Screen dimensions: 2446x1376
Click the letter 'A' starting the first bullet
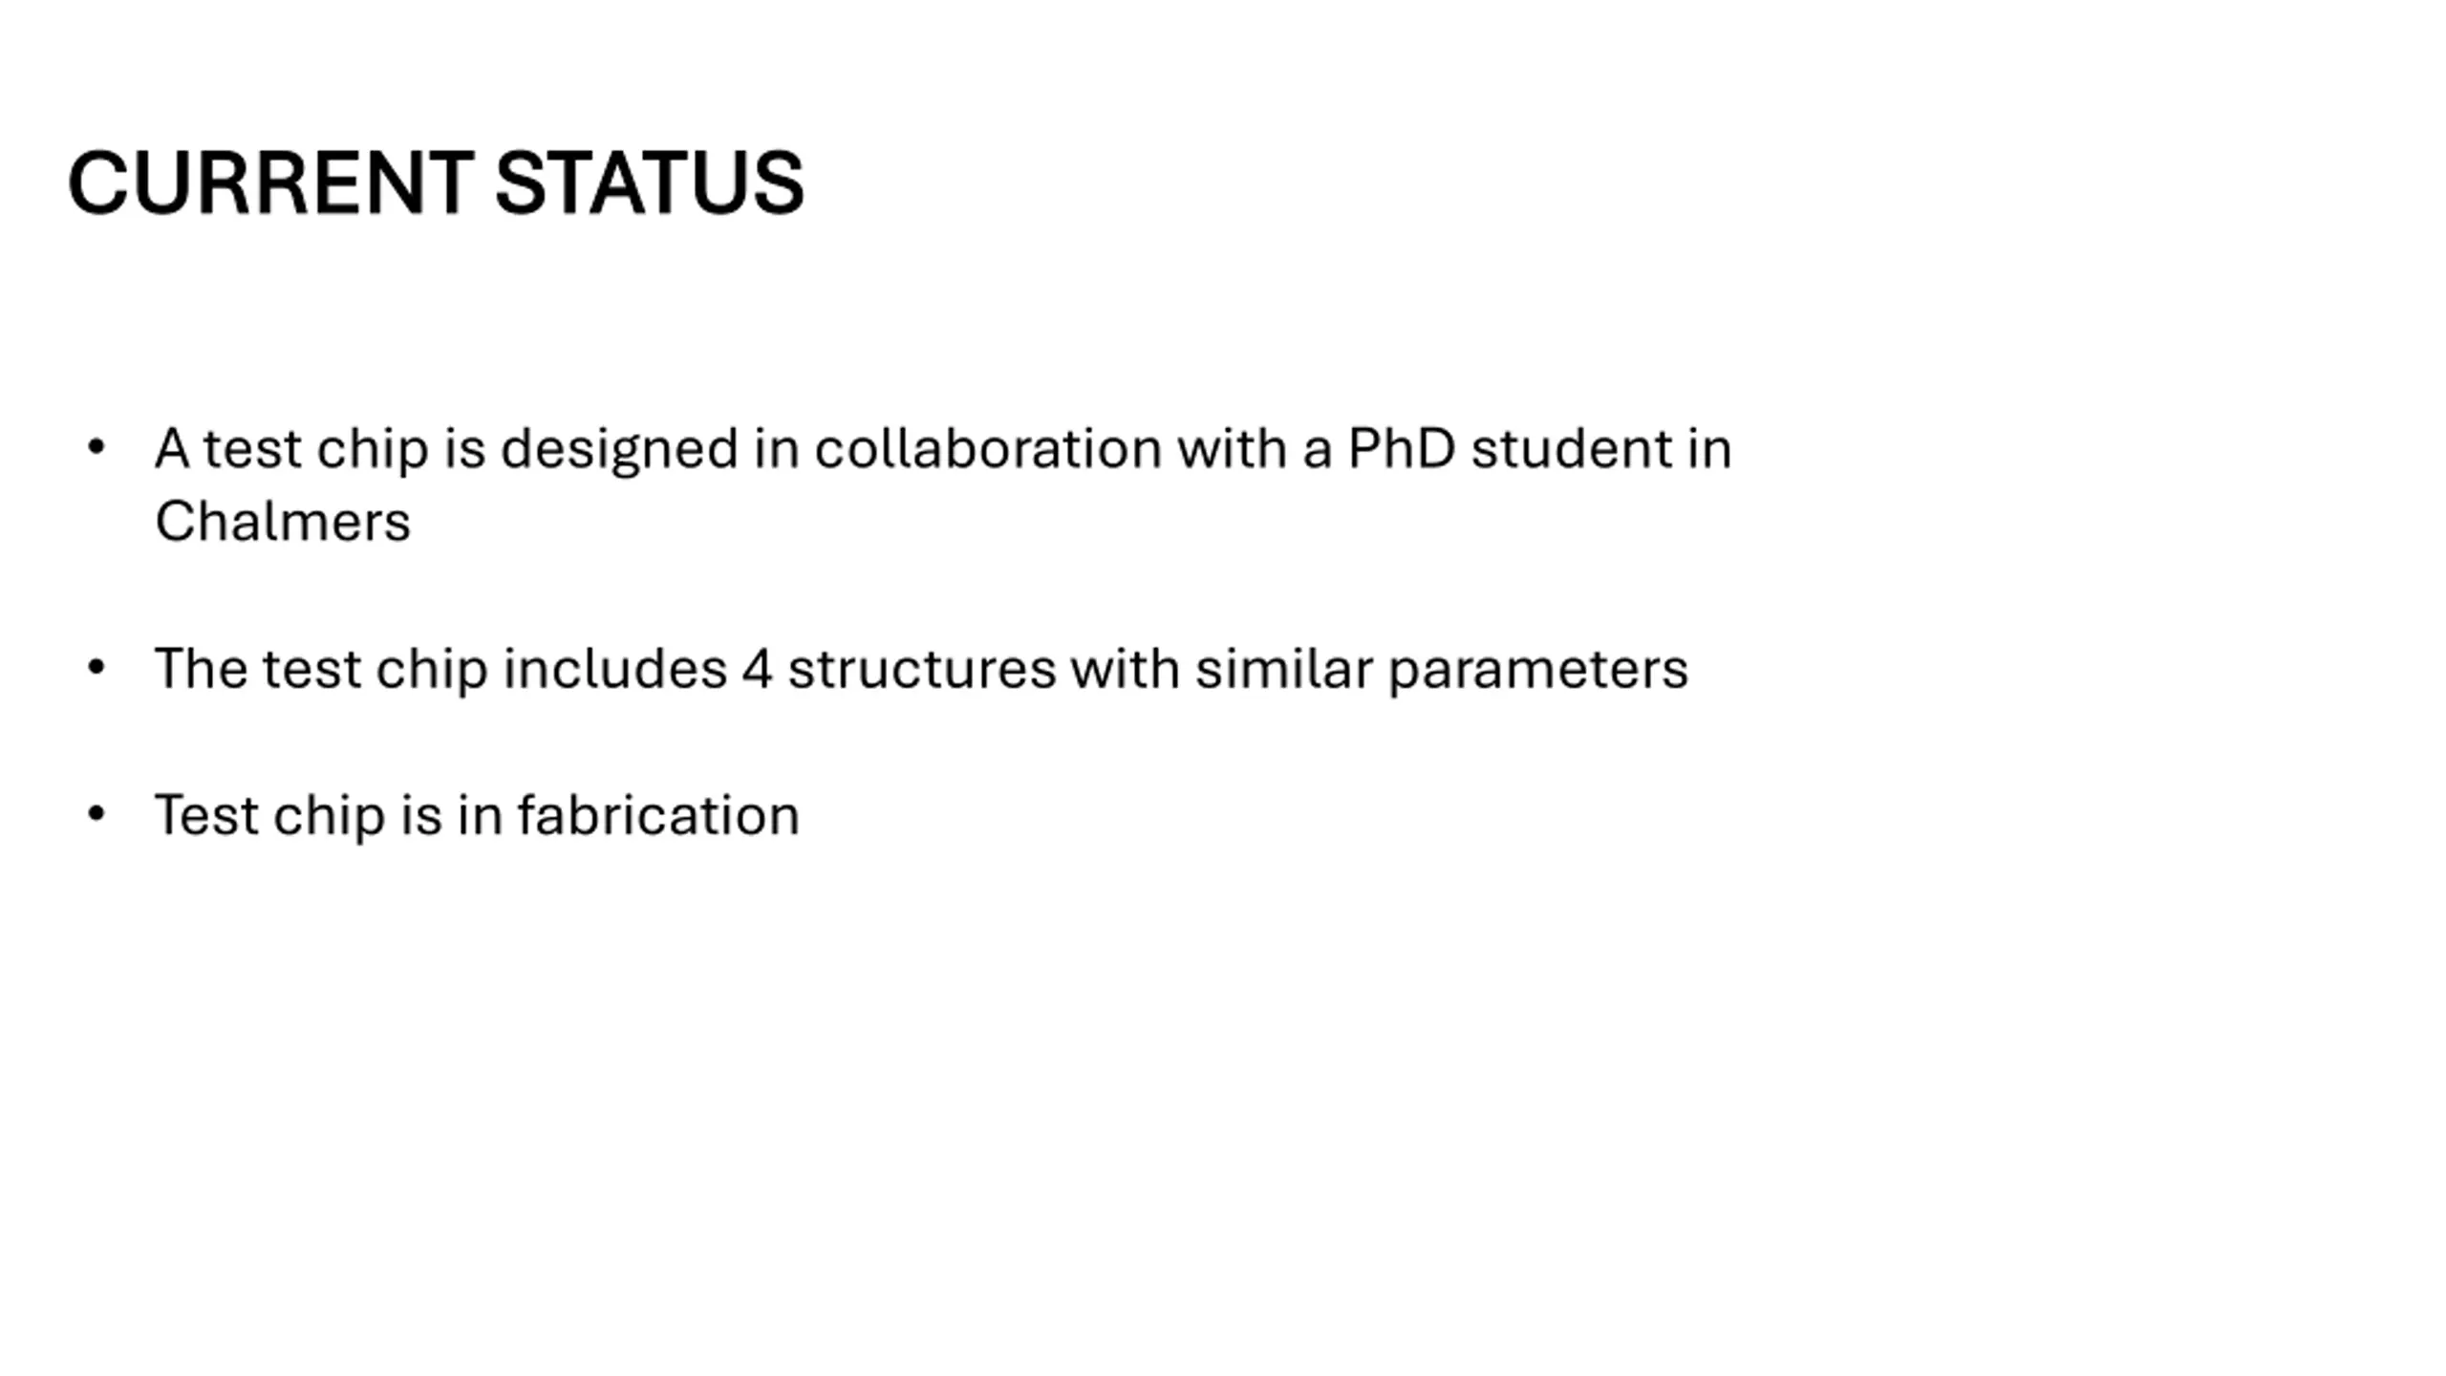pos(171,448)
